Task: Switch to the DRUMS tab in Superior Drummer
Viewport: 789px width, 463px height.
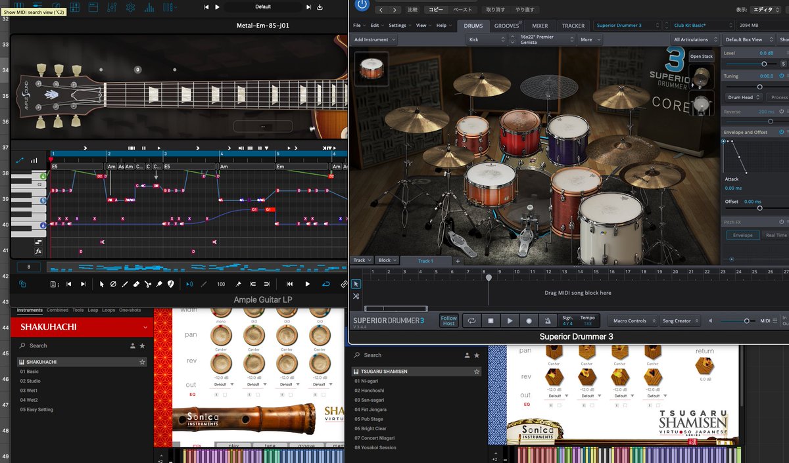Action: point(473,26)
